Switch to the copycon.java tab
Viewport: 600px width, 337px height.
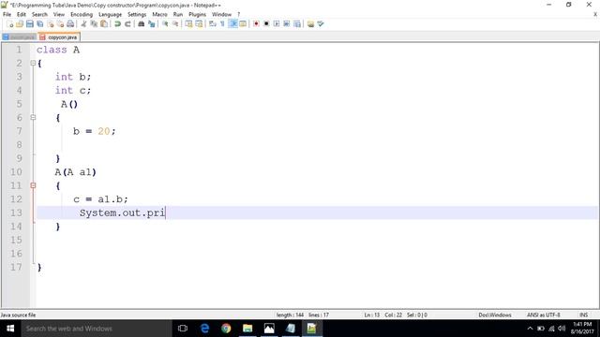coord(59,37)
